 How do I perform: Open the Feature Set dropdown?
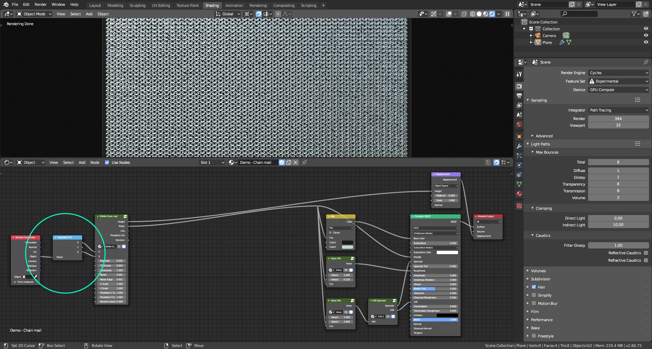tap(618, 81)
